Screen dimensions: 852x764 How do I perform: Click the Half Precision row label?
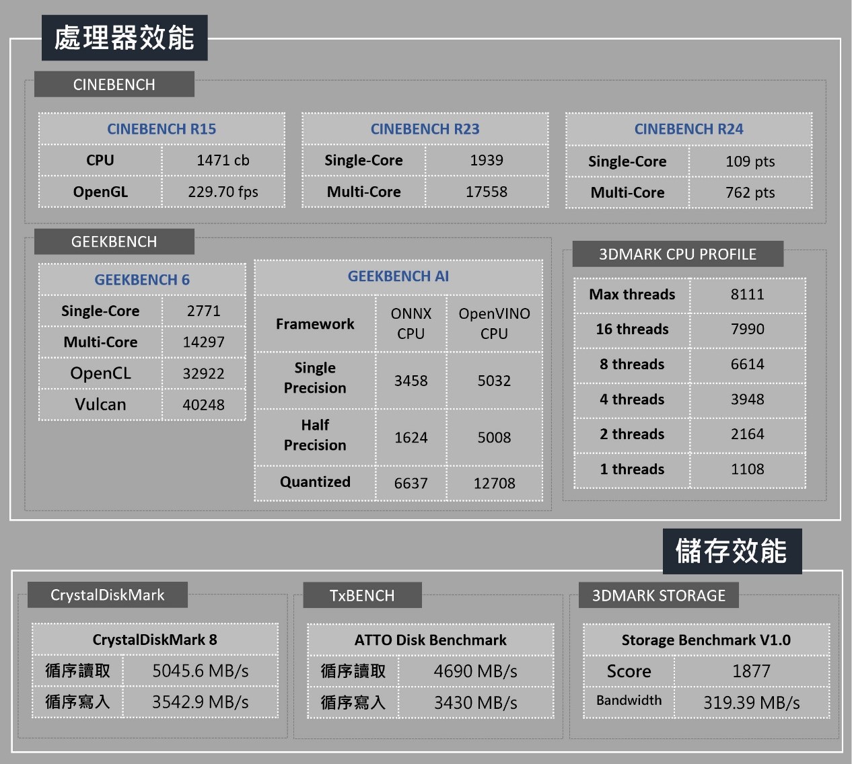[x=315, y=435]
